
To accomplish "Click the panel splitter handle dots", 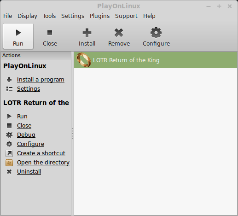I will click(x=72, y=134).
